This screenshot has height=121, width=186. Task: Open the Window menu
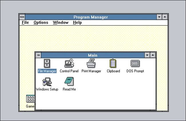[60, 23]
